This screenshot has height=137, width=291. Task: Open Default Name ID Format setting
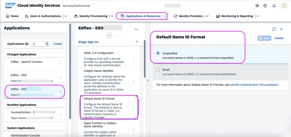109,107
